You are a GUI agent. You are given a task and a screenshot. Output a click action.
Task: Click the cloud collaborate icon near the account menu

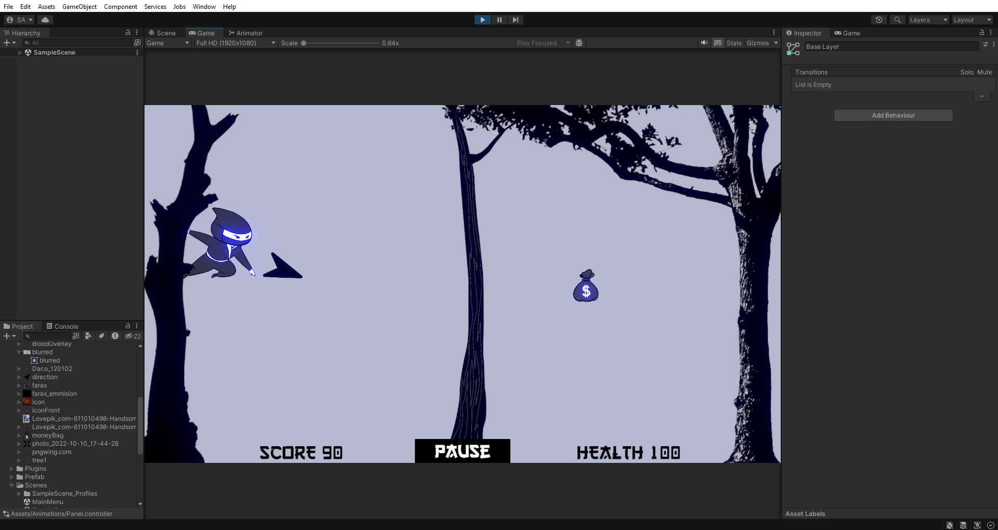[x=45, y=19]
